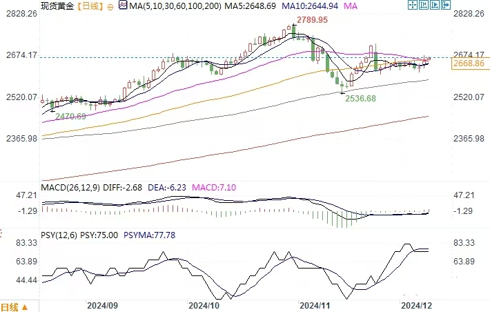Click the PSY:75.00 value

pyautogui.click(x=99, y=235)
